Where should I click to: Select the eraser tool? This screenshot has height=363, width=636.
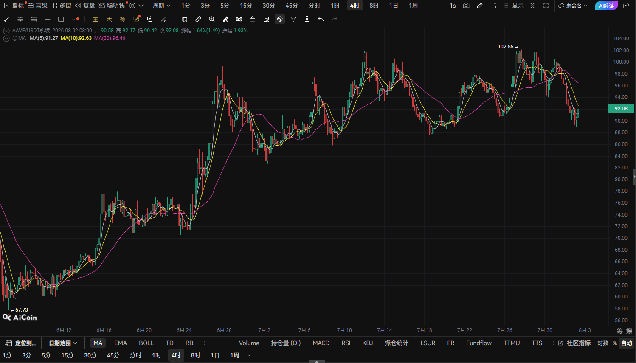(225, 19)
